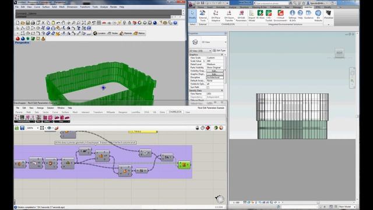Click Open folder icon in Rhino toolbar
The width and height of the screenshot is (373, 210).
click(23, 23)
